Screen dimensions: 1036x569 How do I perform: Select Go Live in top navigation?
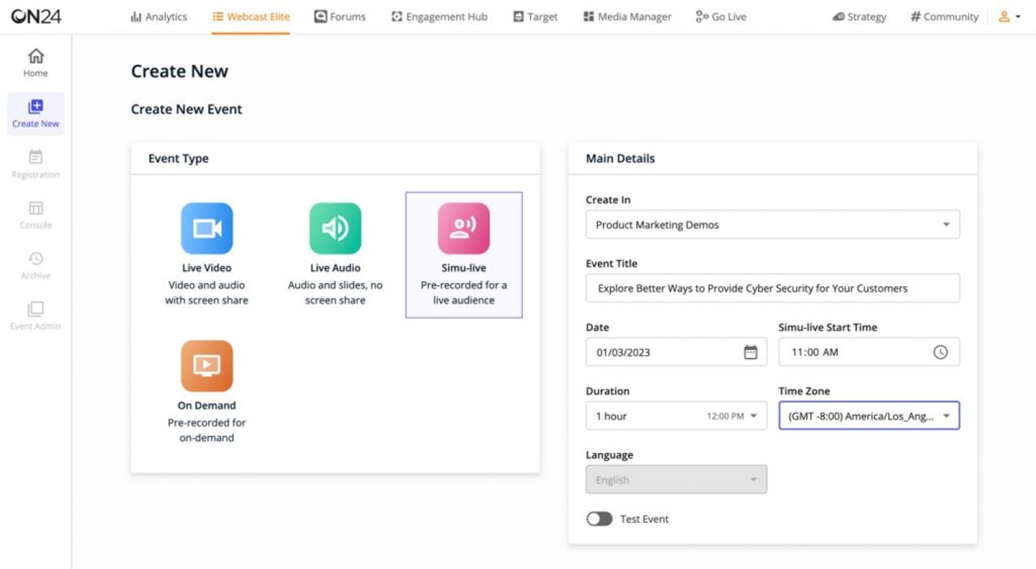(721, 17)
